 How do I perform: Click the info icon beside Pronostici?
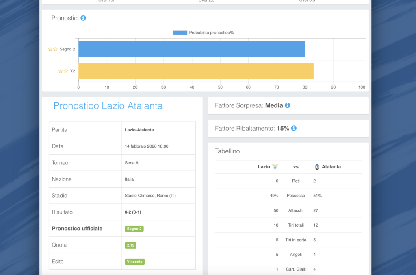[x=83, y=18]
